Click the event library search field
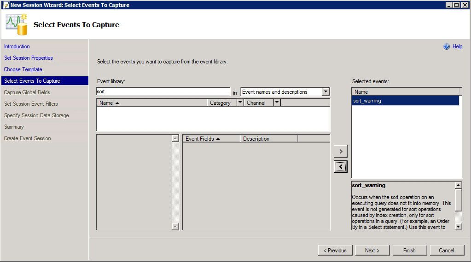The height and width of the screenshot is (262, 471). pyautogui.click(x=163, y=92)
